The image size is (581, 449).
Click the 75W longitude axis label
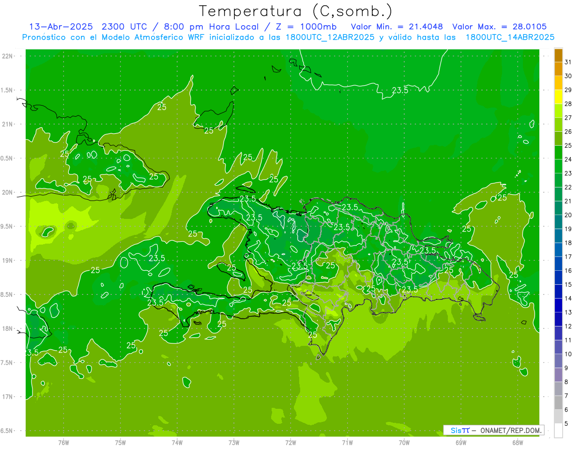click(121, 443)
